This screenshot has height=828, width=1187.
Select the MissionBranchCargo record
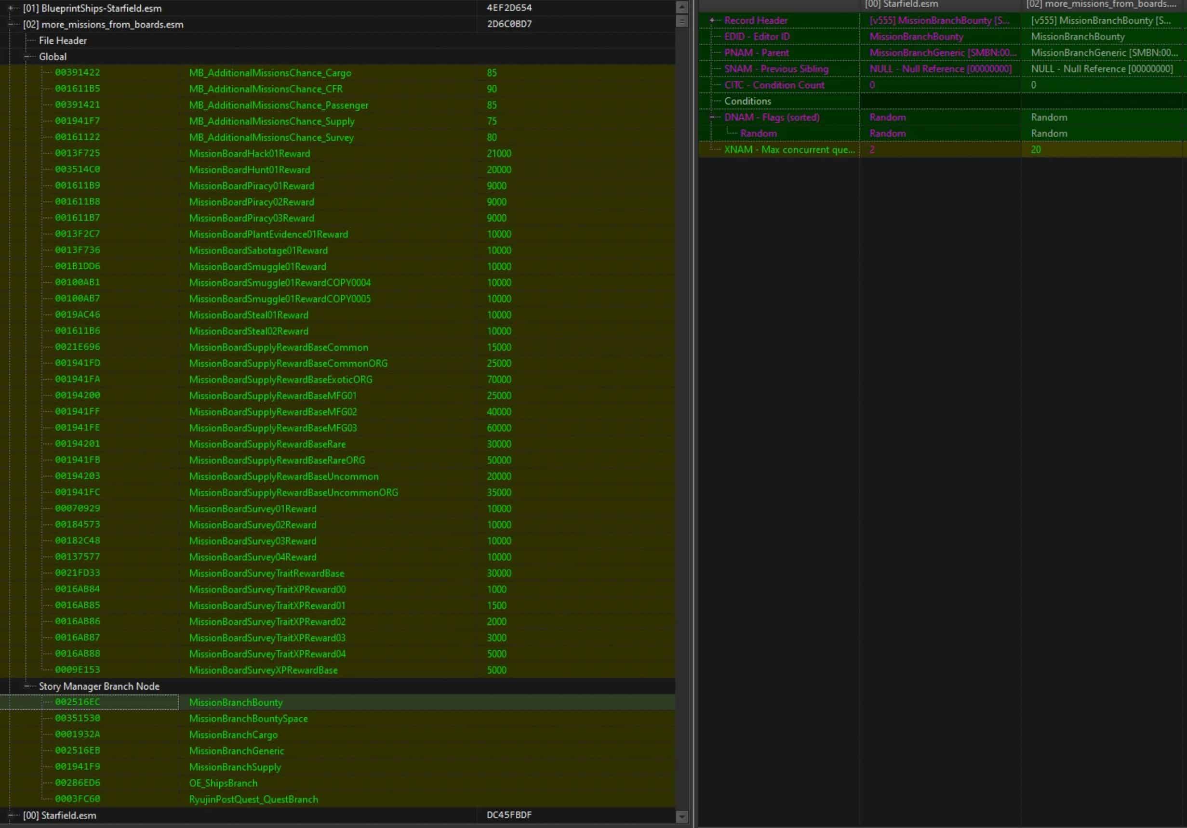[233, 735]
